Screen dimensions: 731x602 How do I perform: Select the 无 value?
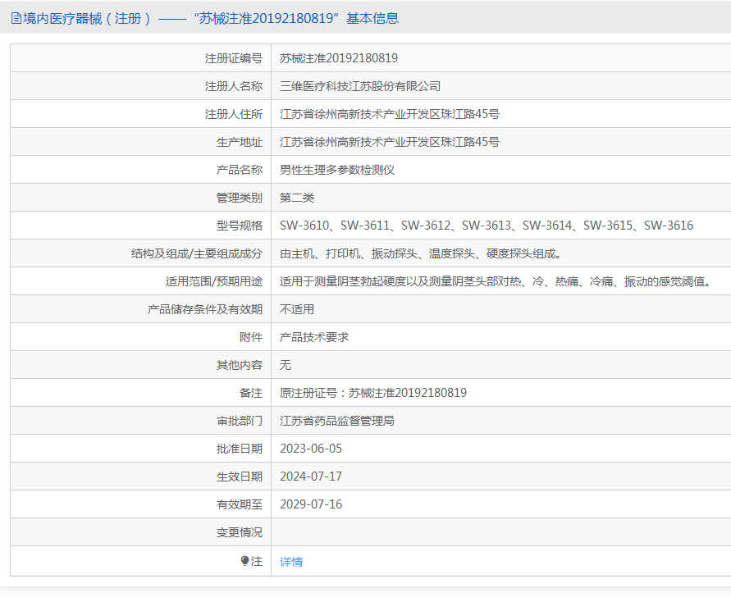point(286,365)
